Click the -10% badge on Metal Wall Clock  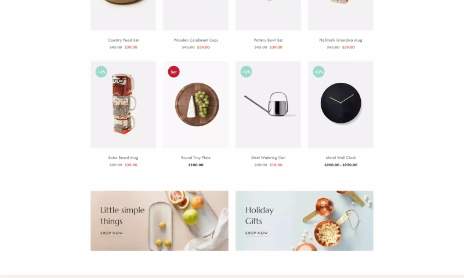(318, 72)
